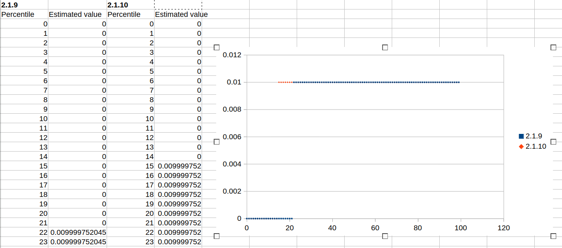
Task: Click the 60 x-axis label
Action: [375, 228]
